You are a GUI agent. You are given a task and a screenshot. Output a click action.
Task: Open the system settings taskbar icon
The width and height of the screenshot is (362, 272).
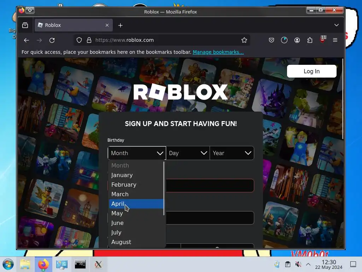pyautogui.click(x=62, y=264)
